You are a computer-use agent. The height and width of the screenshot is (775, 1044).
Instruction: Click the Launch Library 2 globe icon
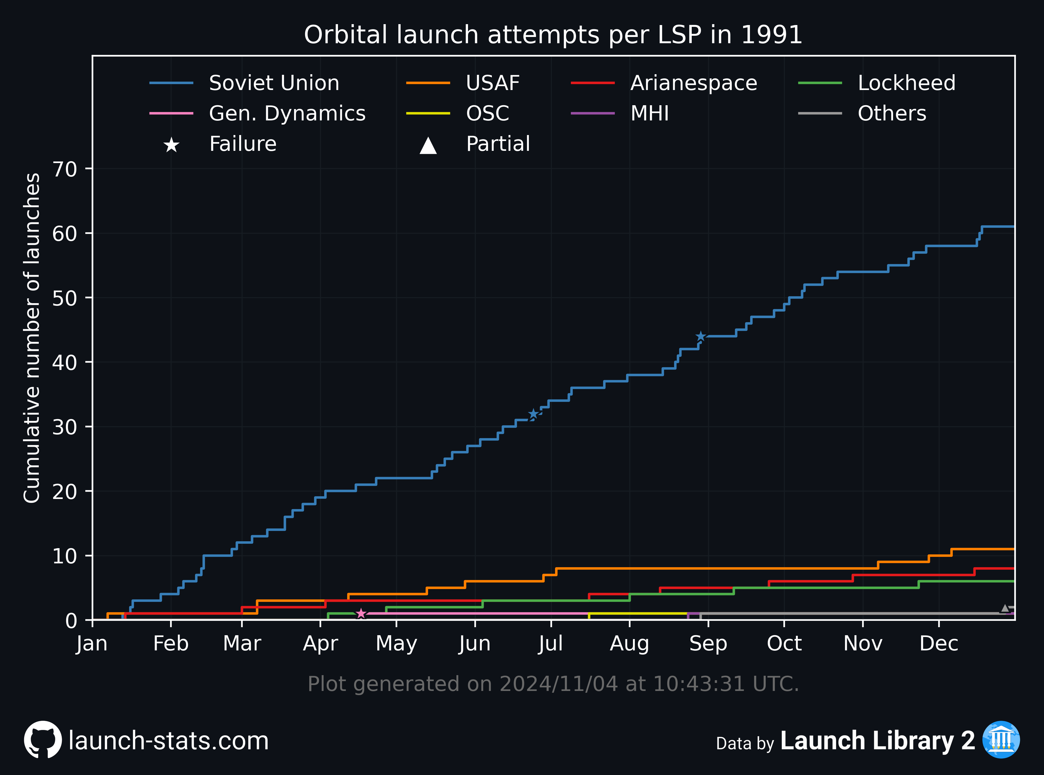tap(1001, 739)
